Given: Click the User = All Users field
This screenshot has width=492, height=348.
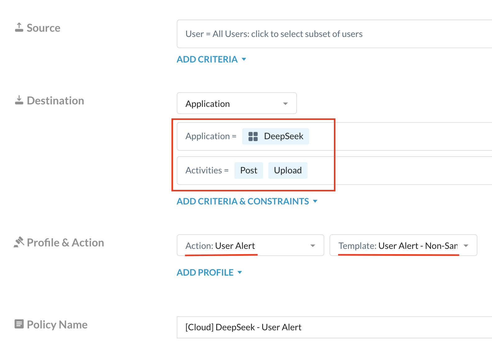Looking at the screenshot, I should [x=334, y=34].
